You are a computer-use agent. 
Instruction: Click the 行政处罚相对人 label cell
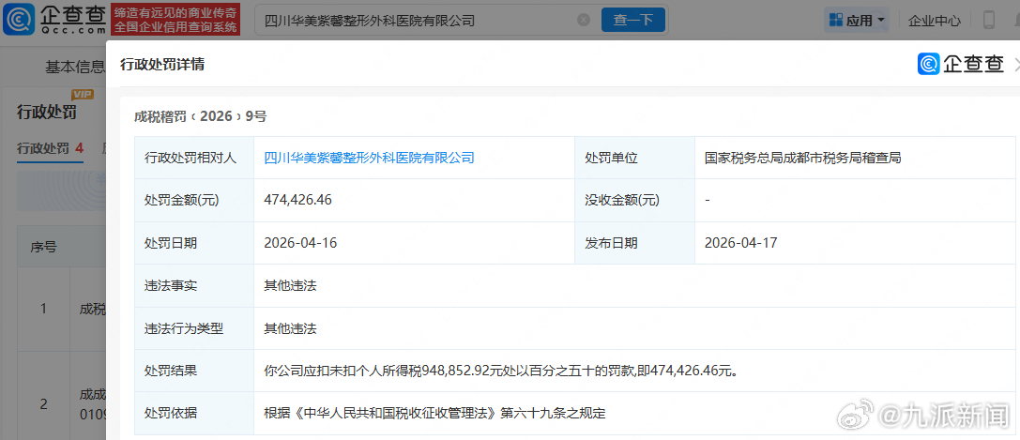pos(194,158)
